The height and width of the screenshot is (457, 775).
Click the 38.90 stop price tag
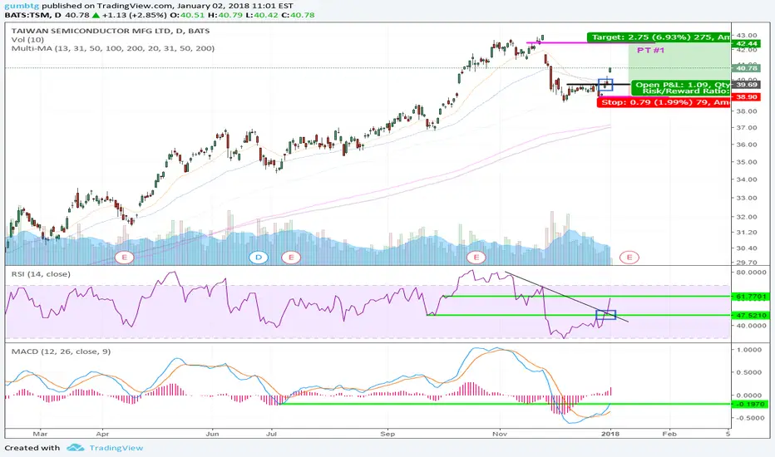[747, 97]
